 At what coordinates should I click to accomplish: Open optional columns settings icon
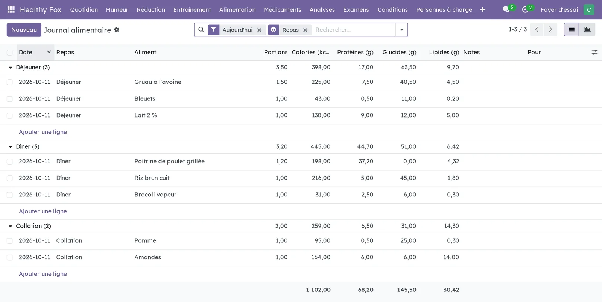click(594, 52)
